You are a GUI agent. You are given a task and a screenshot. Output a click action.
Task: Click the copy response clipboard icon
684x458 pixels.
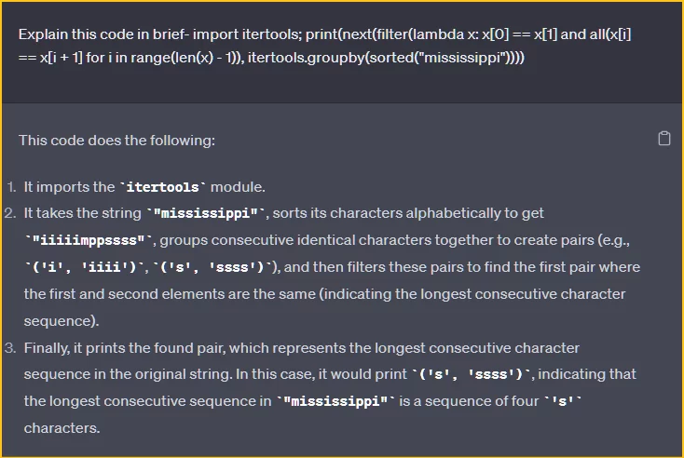(663, 140)
